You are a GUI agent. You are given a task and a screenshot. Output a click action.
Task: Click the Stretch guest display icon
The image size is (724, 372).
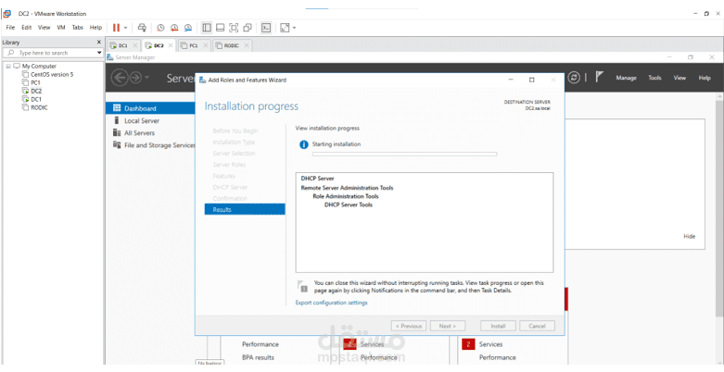pyautogui.click(x=285, y=28)
